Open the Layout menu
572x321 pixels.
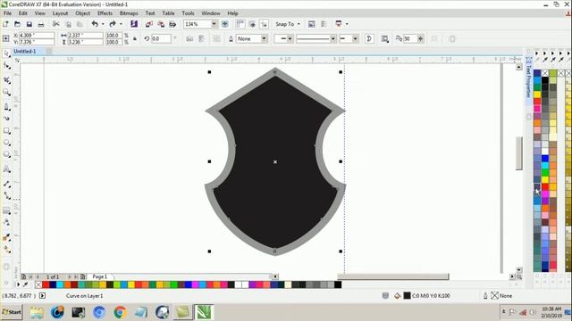pyautogui.click(x=60, y=13)
